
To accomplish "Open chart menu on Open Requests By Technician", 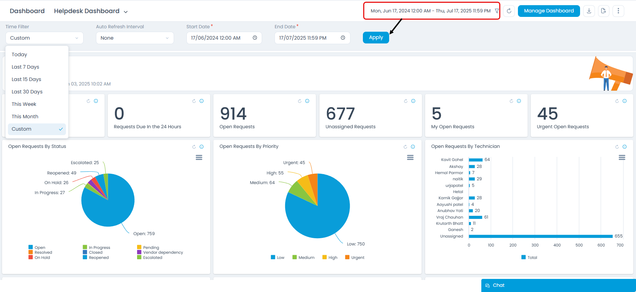I will pos(622,158).
